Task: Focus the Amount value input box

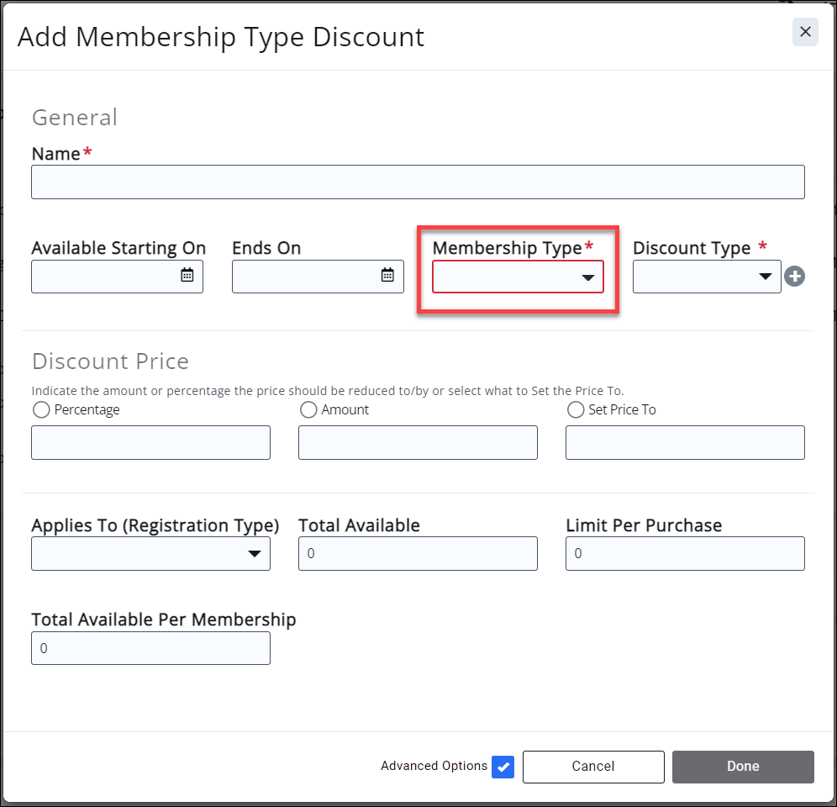Action: [418, 443]
